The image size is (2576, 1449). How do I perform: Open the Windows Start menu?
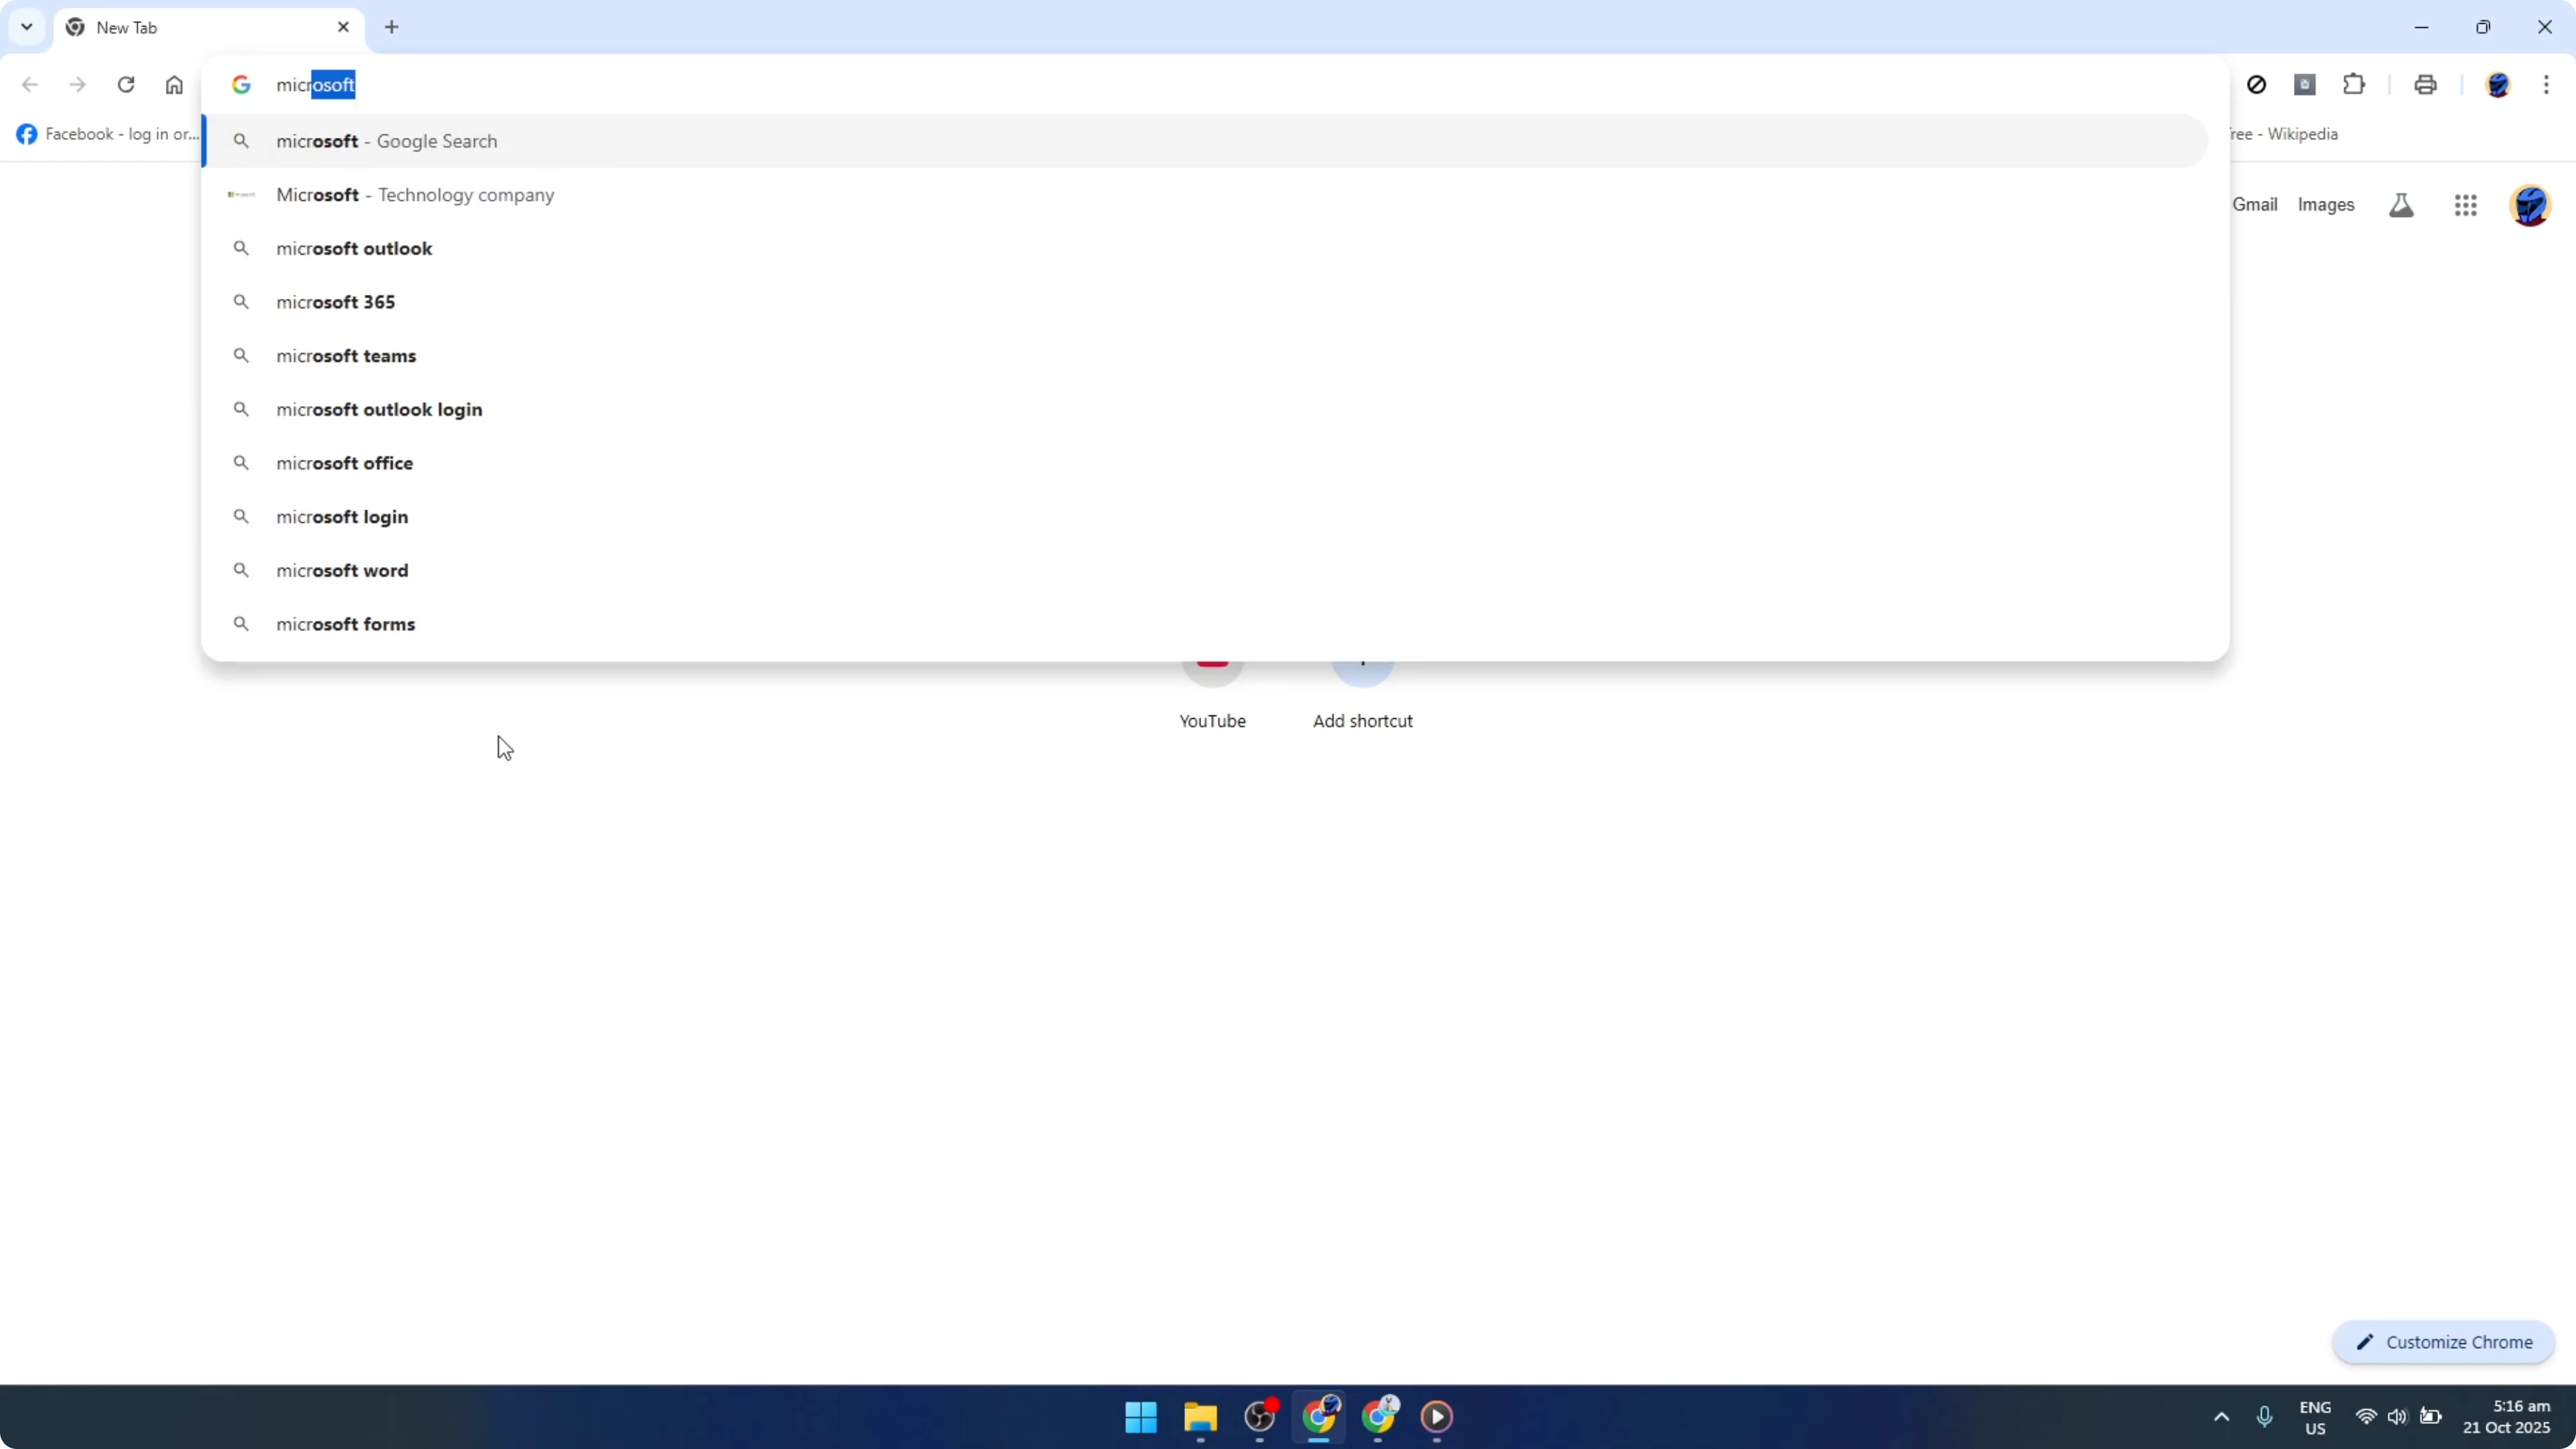[1141, 1417]
